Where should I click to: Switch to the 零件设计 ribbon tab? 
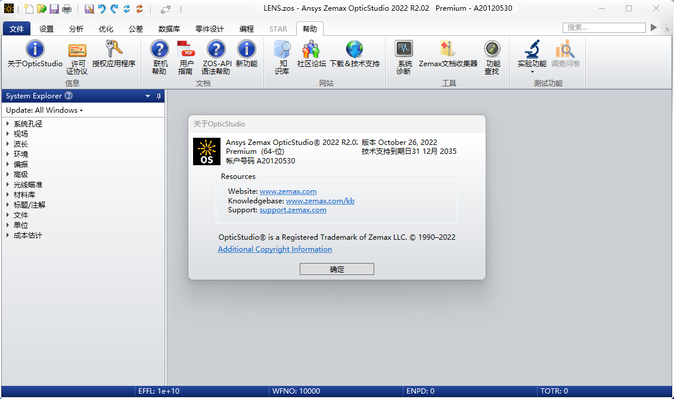pos(210,29)
